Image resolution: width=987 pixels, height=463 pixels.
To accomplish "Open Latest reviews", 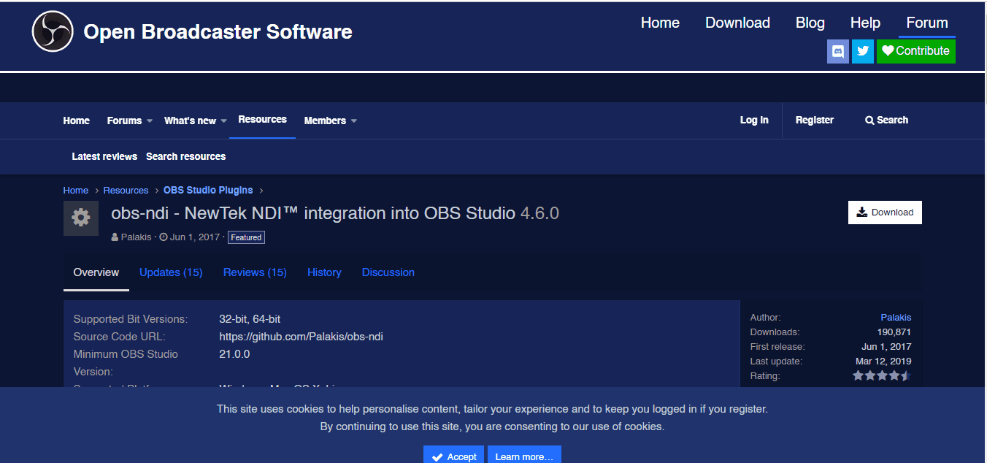I will click(104, 156).
